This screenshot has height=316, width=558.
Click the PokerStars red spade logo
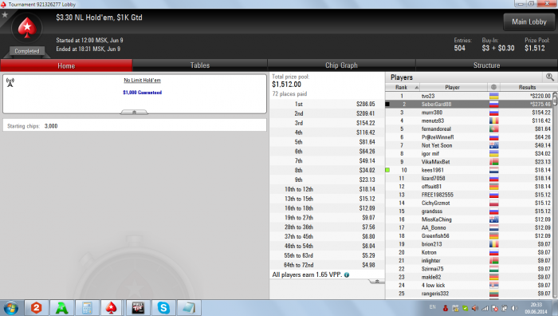click(x=27, y=28)
